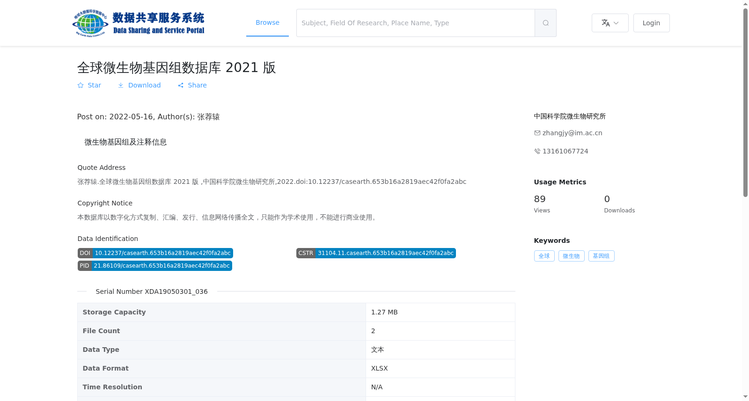Click the description 微生物基因组及注释信息
749x401 pixels.
point(125,142)
